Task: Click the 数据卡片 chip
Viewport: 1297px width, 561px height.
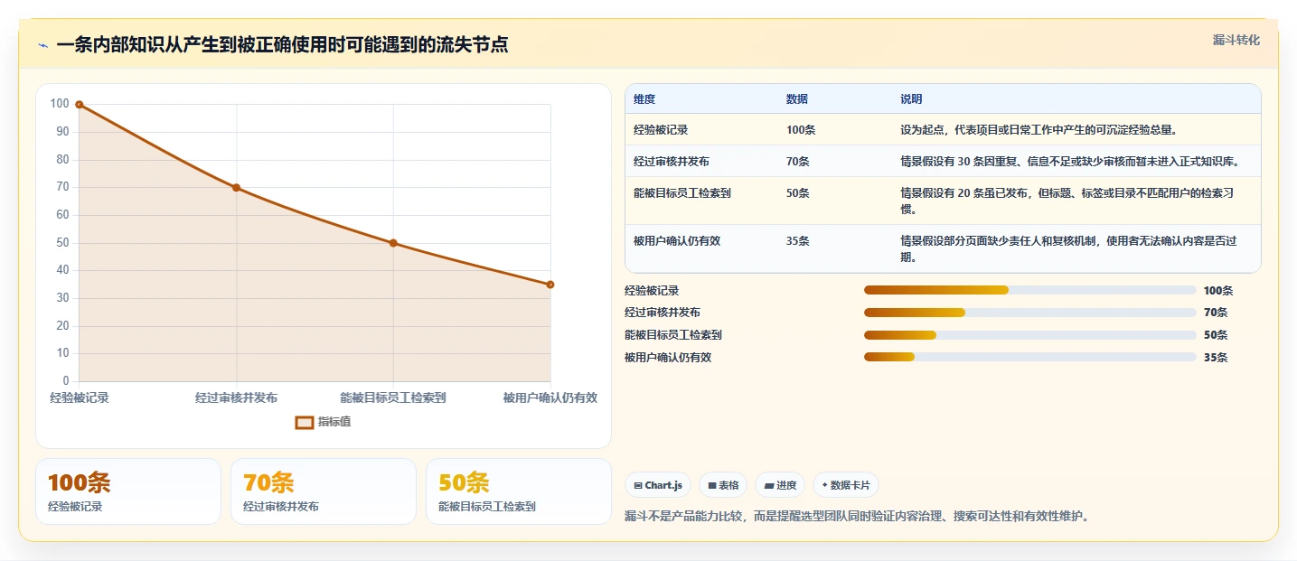Action: pos(846,485)
